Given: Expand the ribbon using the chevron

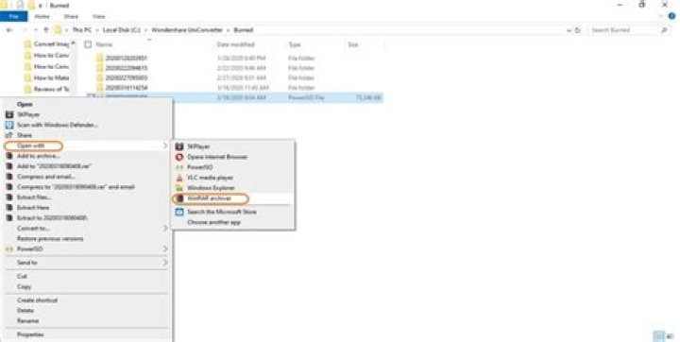Looking at the screenshot, I should click(x=661, y=16).
